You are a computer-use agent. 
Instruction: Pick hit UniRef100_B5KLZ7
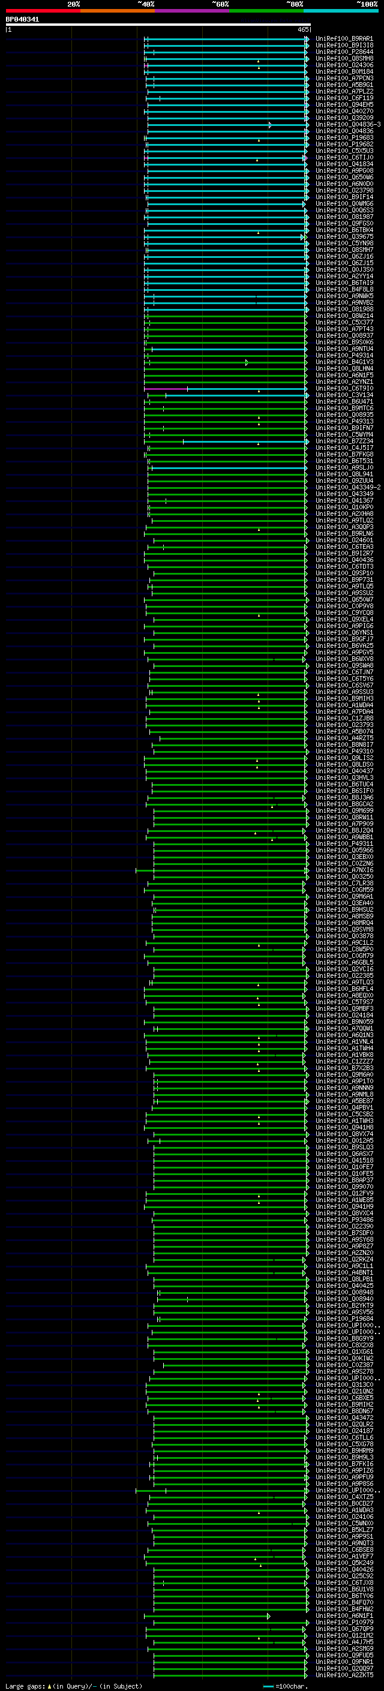344,1530
